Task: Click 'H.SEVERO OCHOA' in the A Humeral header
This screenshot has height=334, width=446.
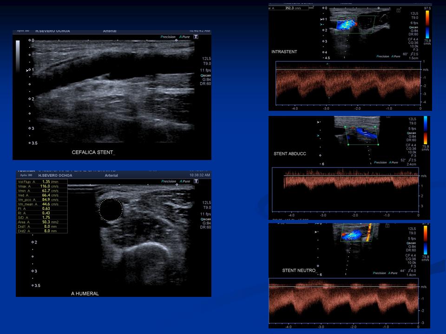Action: pos(55,175)
